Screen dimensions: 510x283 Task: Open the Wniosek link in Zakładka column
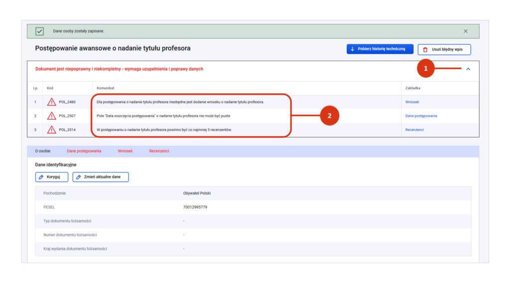pyautogui.click(x=412, y=102)
